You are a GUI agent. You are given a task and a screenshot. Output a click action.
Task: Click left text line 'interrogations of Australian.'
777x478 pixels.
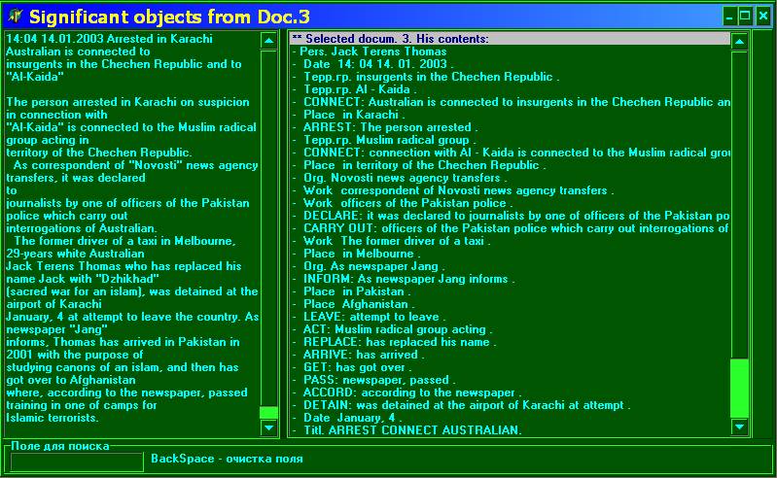pos(82,228)
